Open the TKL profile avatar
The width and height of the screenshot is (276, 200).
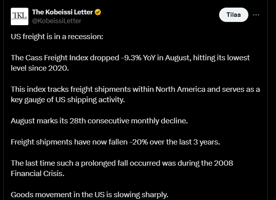(x=19, y=16)
